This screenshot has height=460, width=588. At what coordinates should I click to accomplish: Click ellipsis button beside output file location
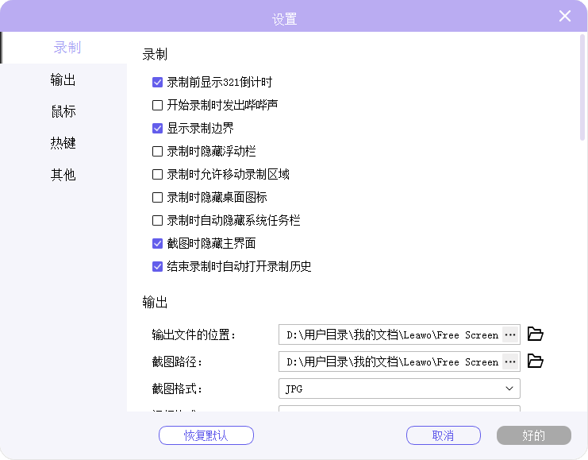pos(510,334)
